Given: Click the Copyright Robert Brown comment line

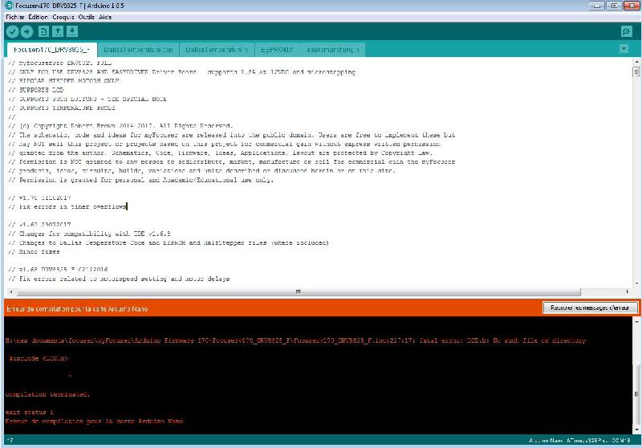Looking at the screenshot, I should pos(120,126).
